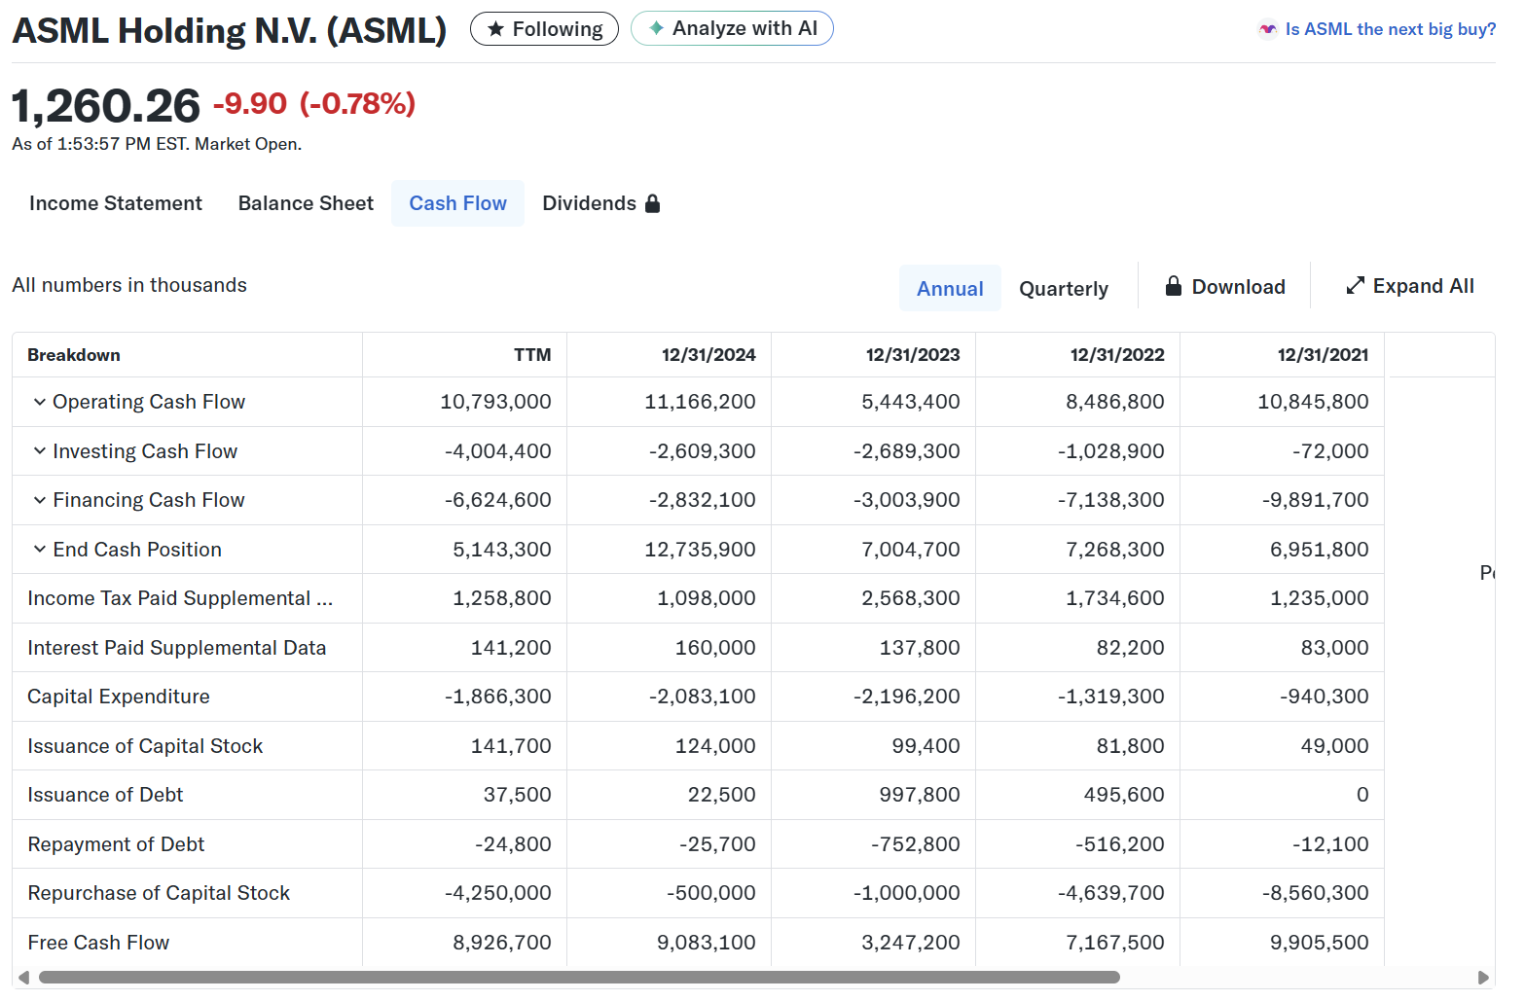
Task: Open the Income Statement tab
Action: [x=116, y=203]
